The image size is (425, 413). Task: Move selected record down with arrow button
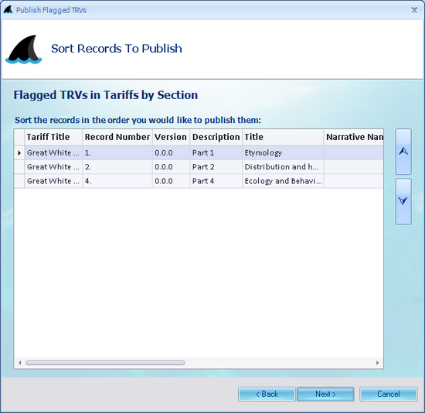[x=403, y=201]
